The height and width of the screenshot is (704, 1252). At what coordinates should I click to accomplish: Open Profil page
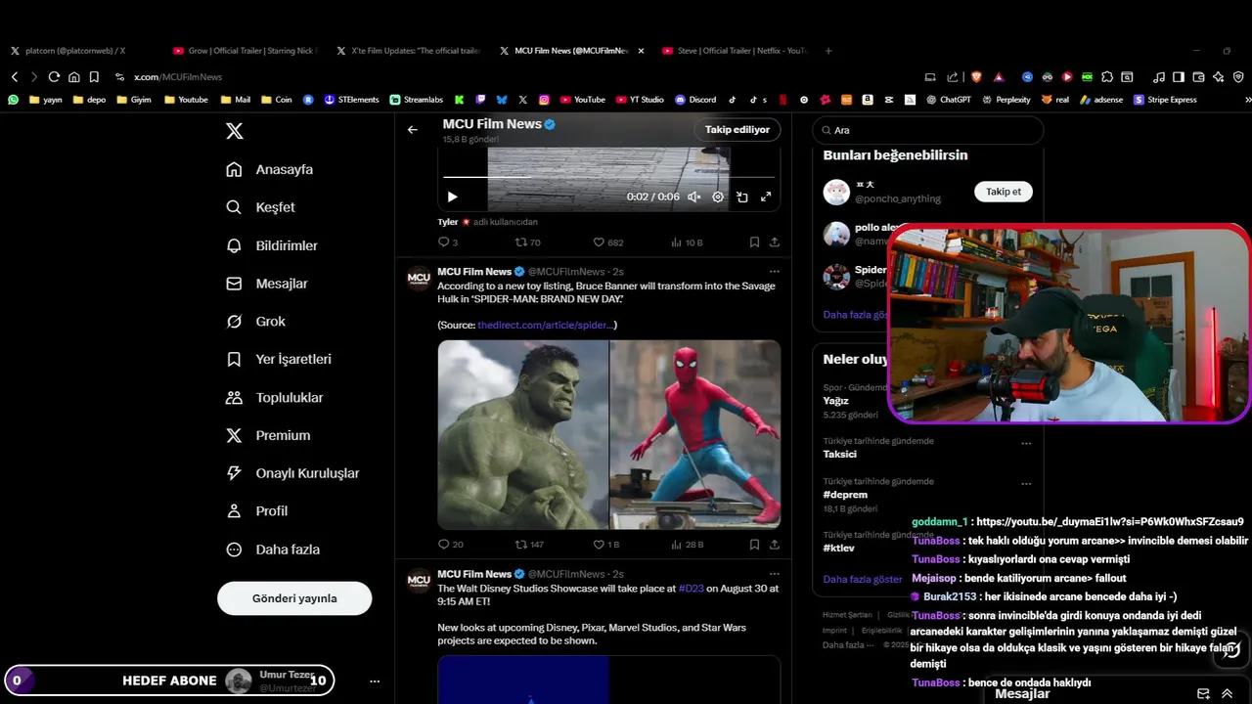tap(256, 510)
